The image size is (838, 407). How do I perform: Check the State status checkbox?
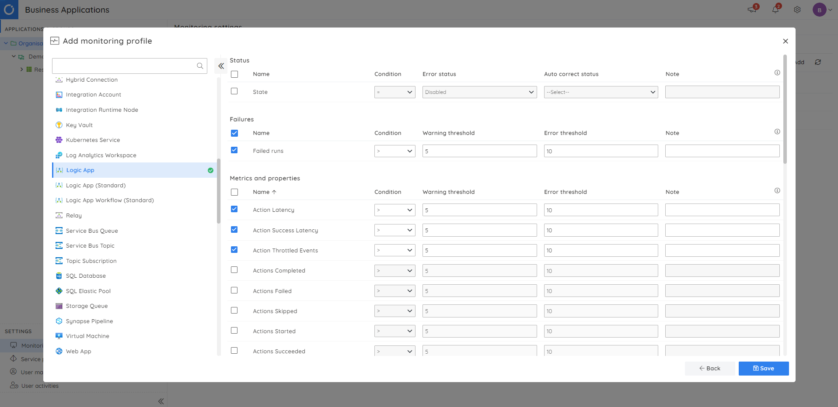coord(234,91)
